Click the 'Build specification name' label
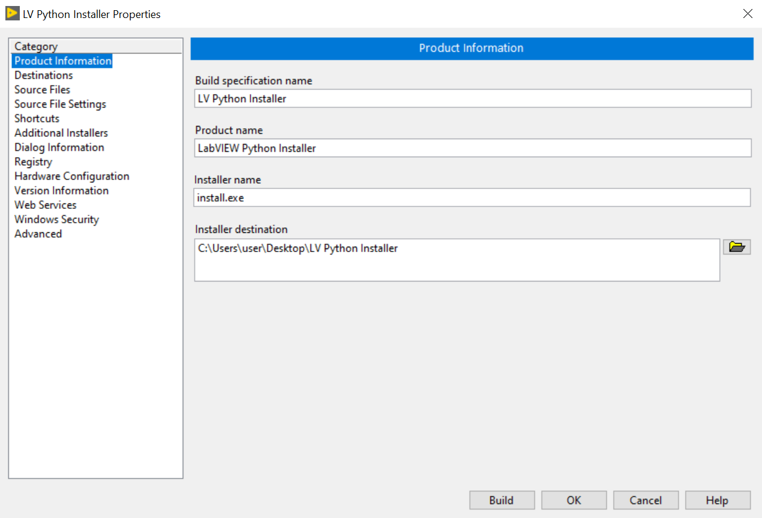Screen dimensions: 762x518 (254, 80)
